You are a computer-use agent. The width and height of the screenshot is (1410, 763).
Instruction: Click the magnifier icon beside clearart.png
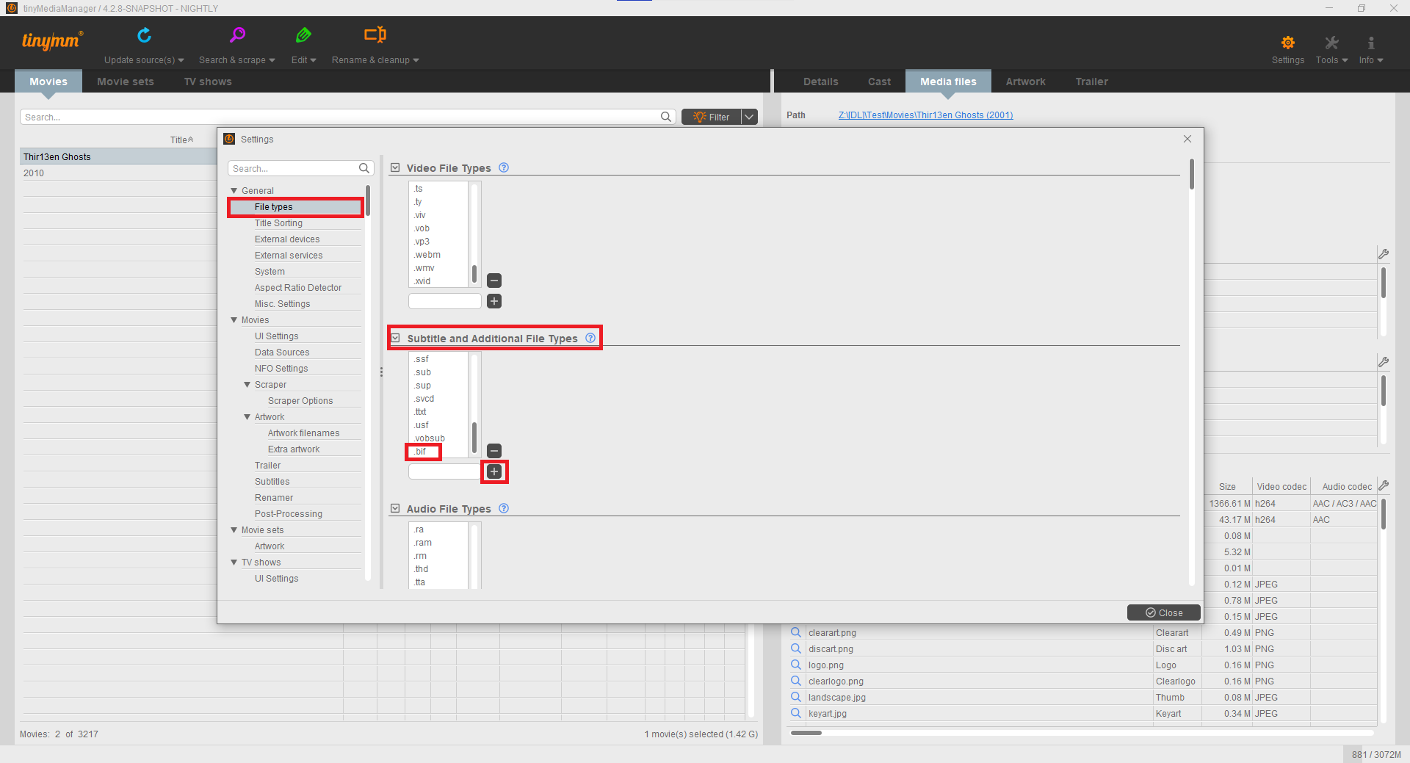[x=796, y=632]
